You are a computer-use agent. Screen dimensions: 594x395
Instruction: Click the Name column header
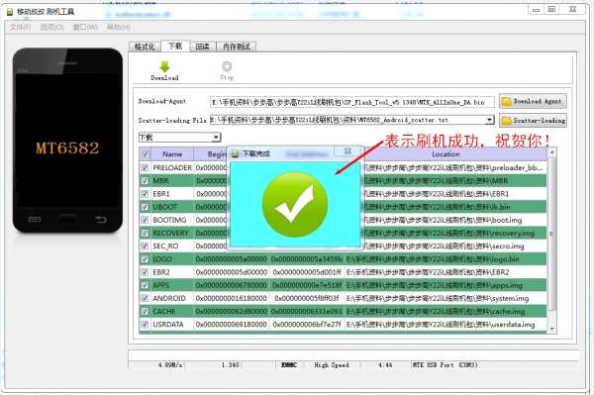coord(172,154)
